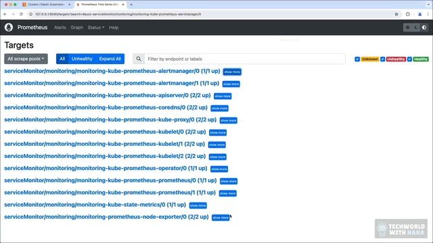Show more for kubelet/1 pool
Viewport: 433px width, 243px height.
(216, 144)
